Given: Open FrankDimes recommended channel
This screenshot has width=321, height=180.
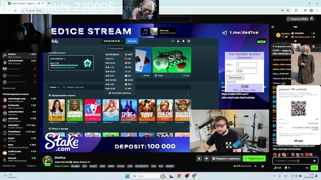Looking at the screenshot, I should coord(19,133).
